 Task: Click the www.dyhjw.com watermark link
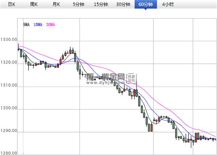105,83
